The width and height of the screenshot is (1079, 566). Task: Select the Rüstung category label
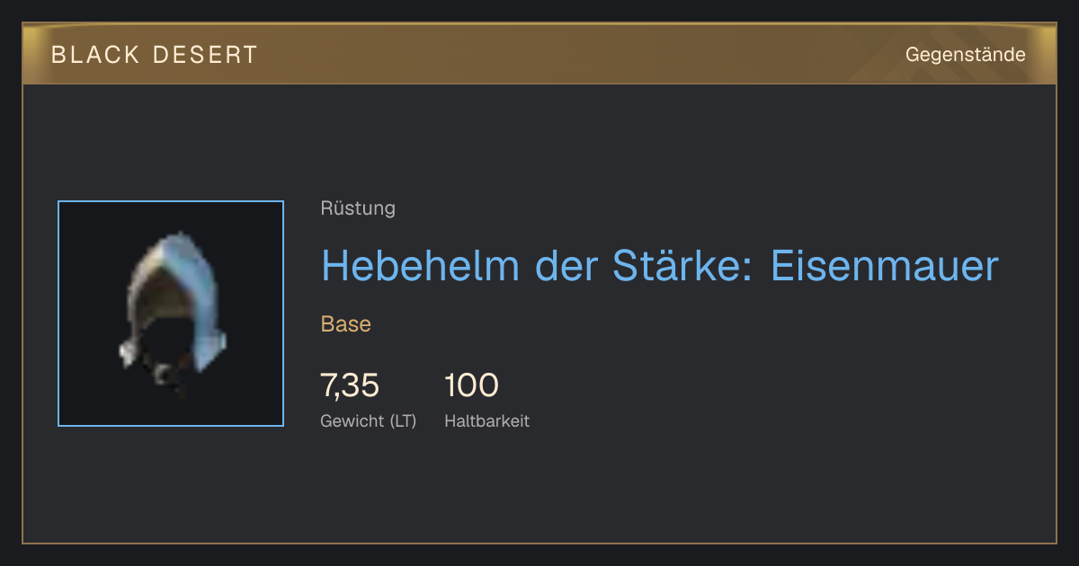coord(358,208)
